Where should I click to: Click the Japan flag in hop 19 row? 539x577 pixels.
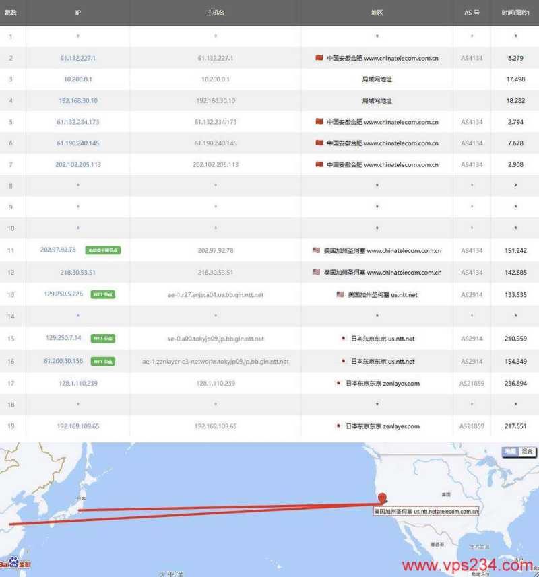click(x=338, y=426)
